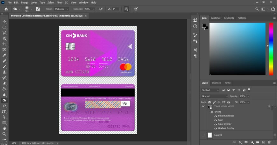Viewport: 277px width, 145px height.
Task: Open the Opacity dropdown arrow
Action: point(248,96)
